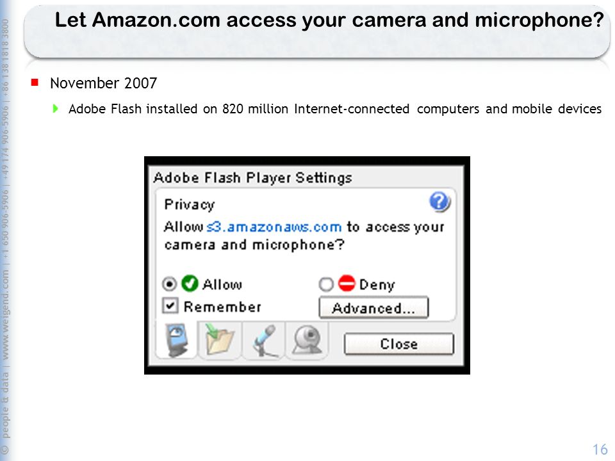Screen dimensions: 615x461
Task: Open the Local Storage folder tab icon
Action: 220,340
